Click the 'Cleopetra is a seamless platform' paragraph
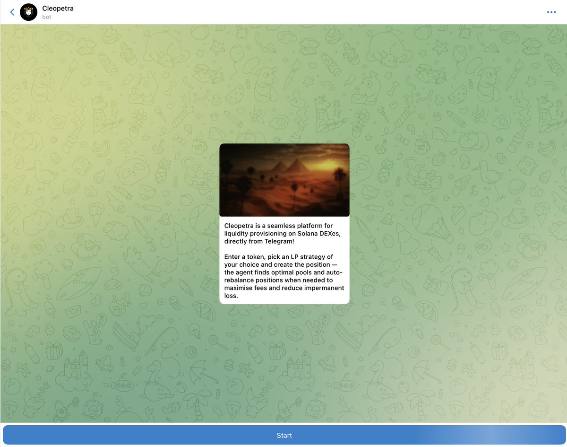Viewport: 567px width, 447px height. coord(282,233)
